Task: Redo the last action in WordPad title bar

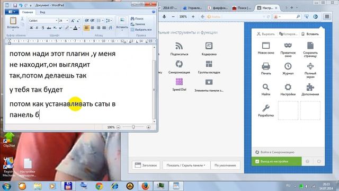Action: [x=26, y=5]
